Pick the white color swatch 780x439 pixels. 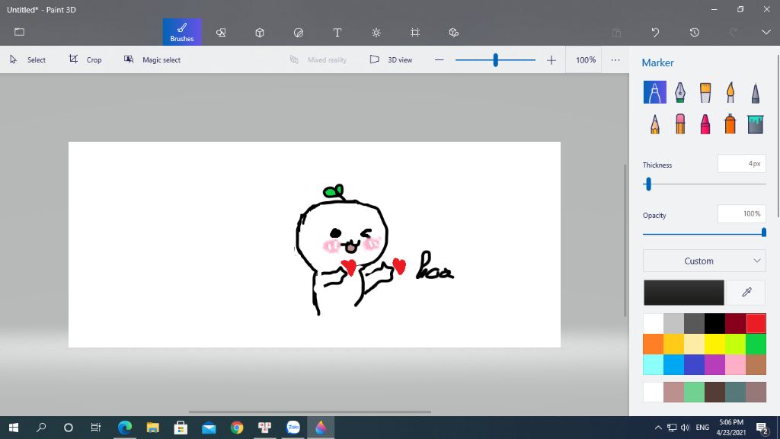point(653,324)
